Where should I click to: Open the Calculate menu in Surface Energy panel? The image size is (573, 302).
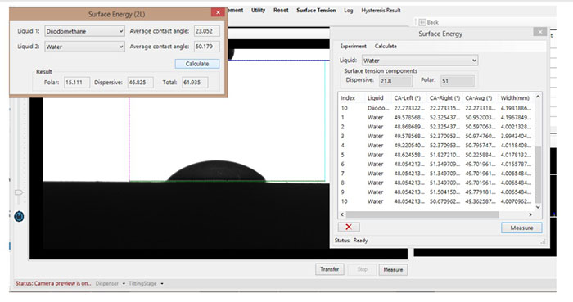[x=386, y=46]
